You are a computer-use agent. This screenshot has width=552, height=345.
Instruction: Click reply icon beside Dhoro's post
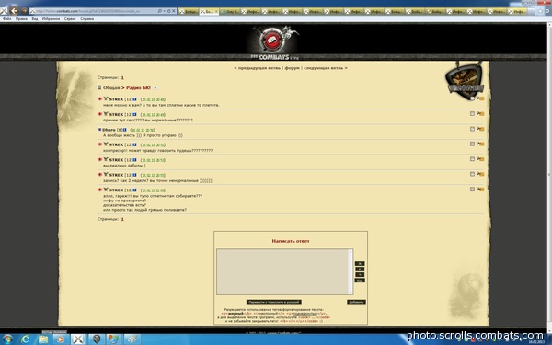[x=480, y=129]
